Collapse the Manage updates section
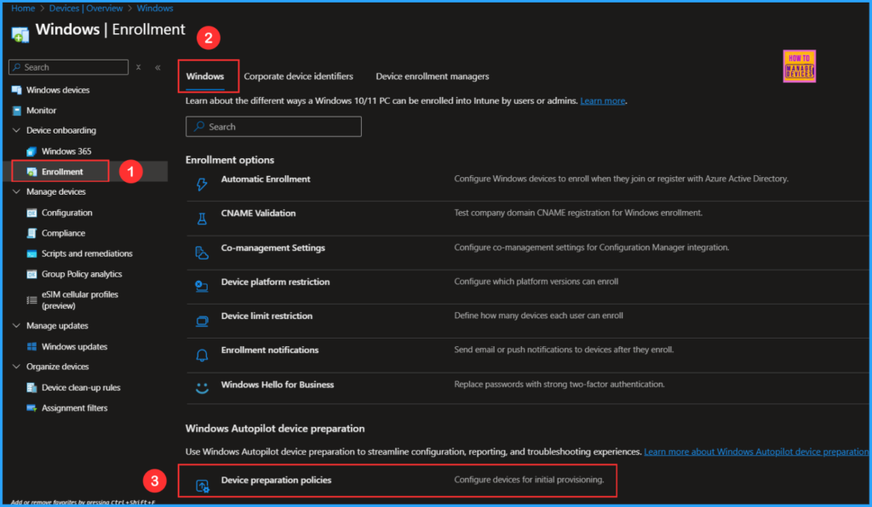The image size is (872, 507). [16, 326]
